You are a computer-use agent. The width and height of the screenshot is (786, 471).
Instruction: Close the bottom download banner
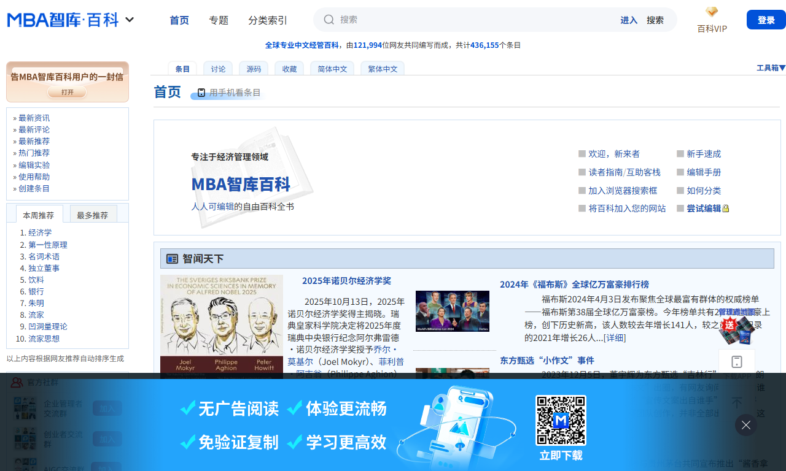[746, 425]
